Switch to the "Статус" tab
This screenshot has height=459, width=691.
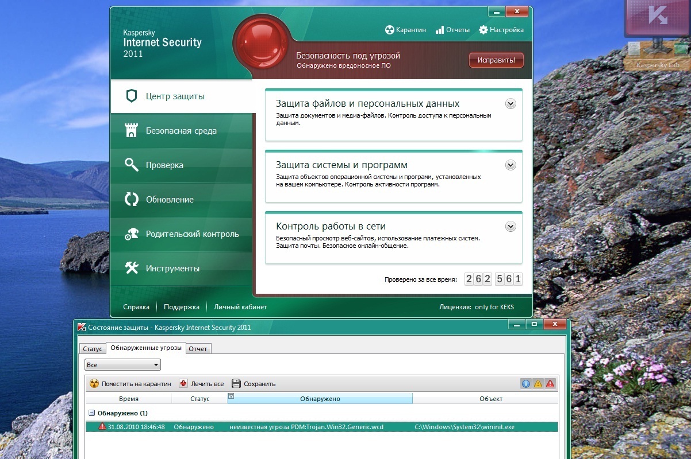(92, 349)
